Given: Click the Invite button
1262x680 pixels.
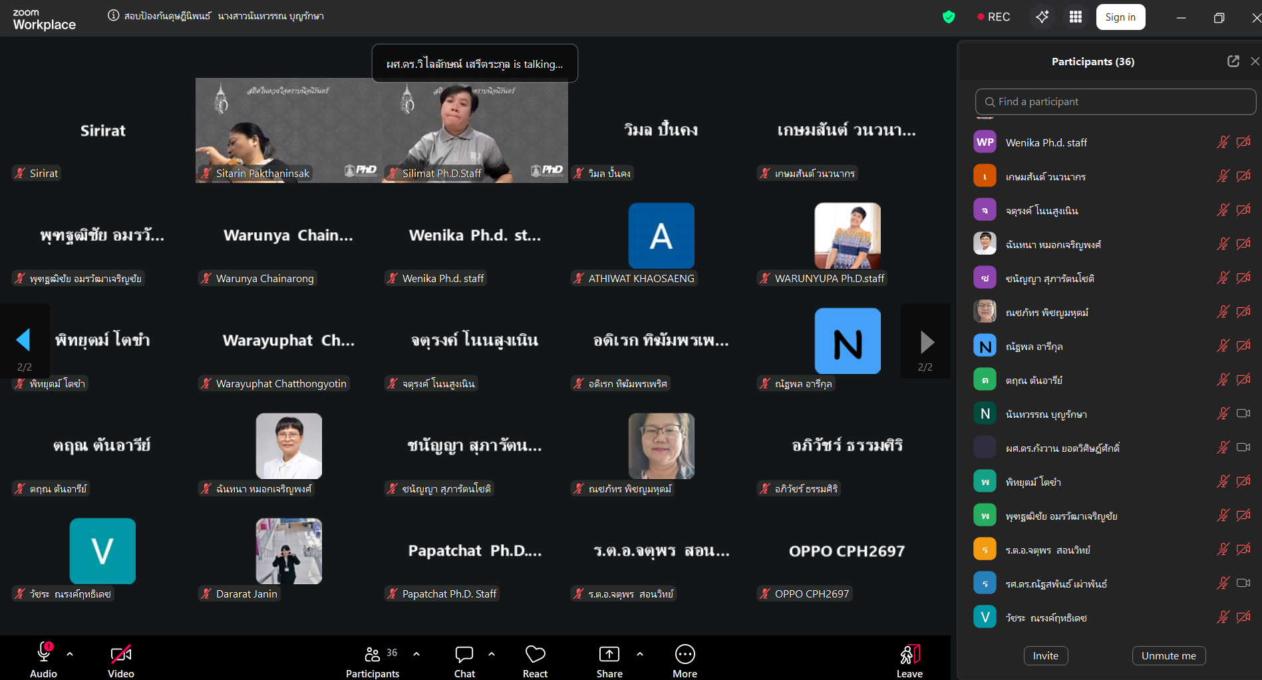Looking at the screenshot, I should tap(1045, 656).
